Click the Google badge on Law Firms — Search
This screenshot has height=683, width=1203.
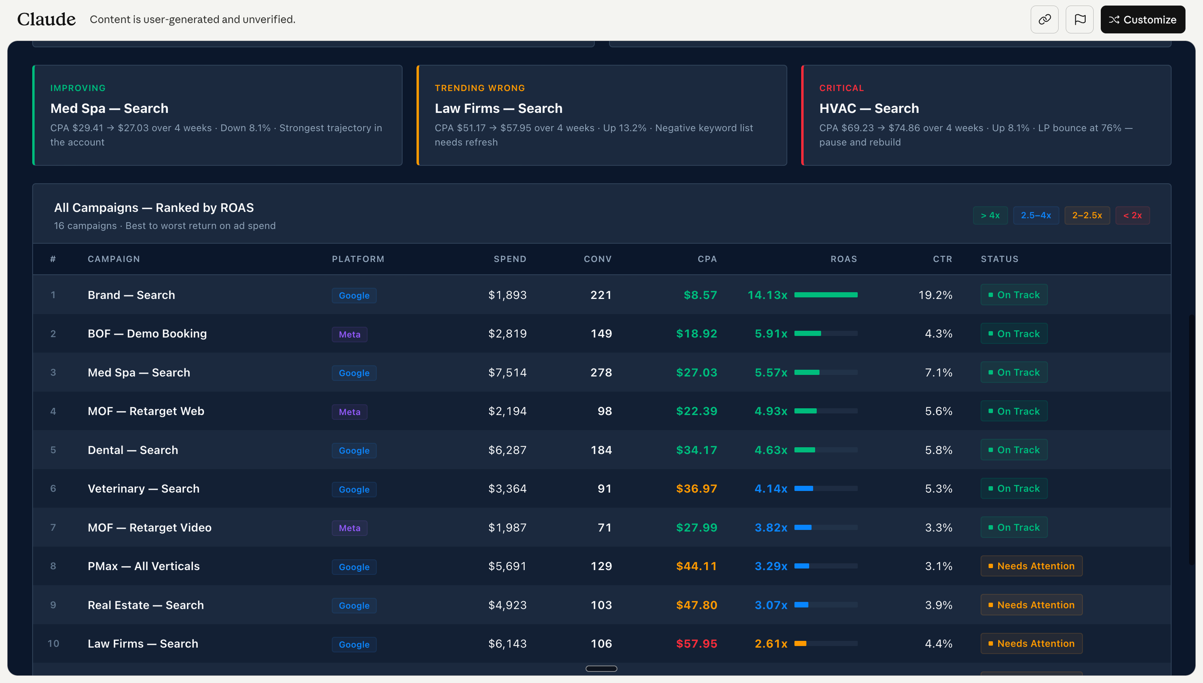coord(354,644)
